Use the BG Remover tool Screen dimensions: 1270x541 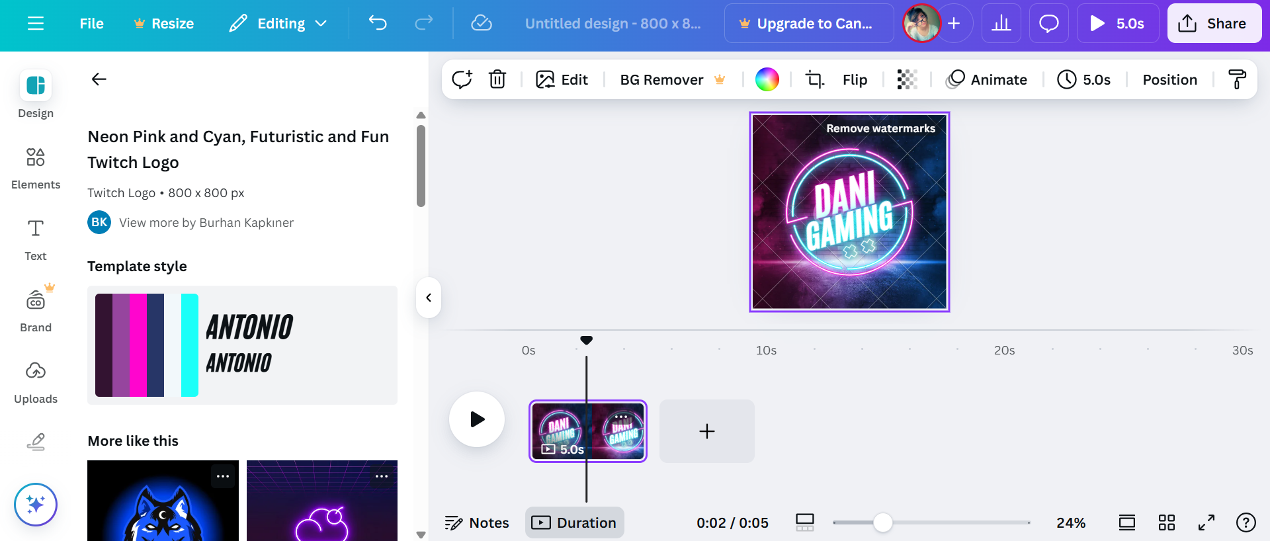[672, 79]
